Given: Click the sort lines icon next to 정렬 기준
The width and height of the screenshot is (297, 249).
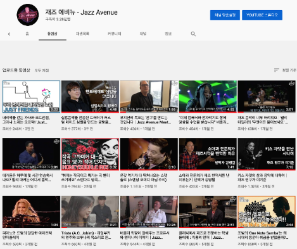Looking at the screenshot, I should 276,70.
